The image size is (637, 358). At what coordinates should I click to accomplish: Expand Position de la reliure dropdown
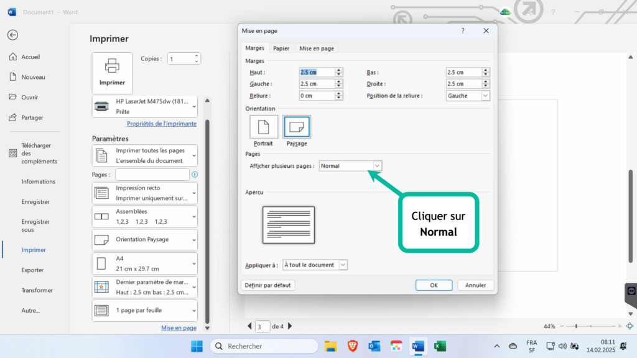tap(485, 96)
